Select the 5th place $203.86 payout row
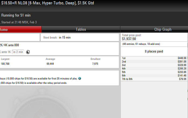The height and width of the screenshot is (118, 188). (x=154, y=72)
